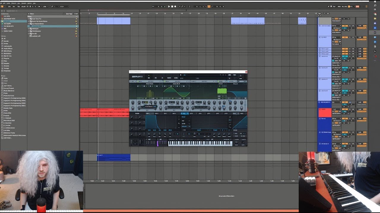Toggle the Key map mode switch
This screenshot has width=380, height=213.
(x=335, y=6)
